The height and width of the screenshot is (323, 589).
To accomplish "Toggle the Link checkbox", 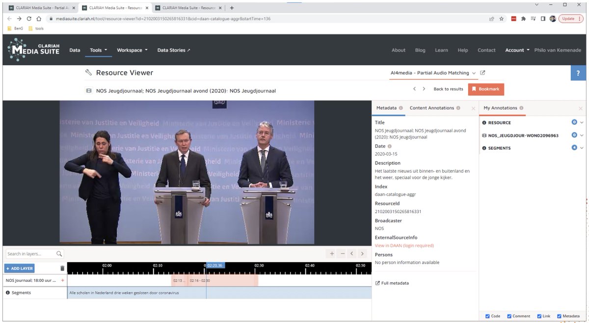I will point(539,316).
